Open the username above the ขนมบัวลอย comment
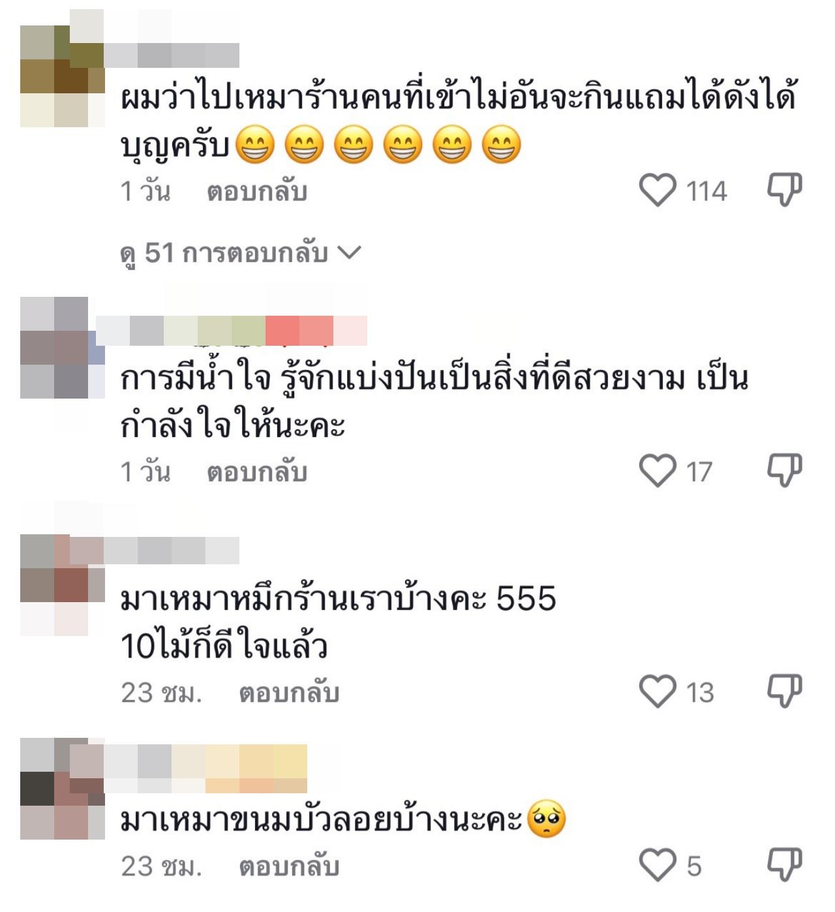The width and height of the screenshot is (835, 912). click(x=206, y=768)
